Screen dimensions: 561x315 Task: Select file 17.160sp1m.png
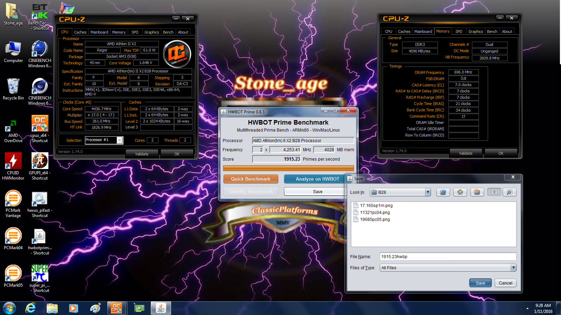(x=373, y=205)
